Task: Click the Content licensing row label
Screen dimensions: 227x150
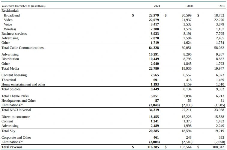Action: [x=14, y=75]
